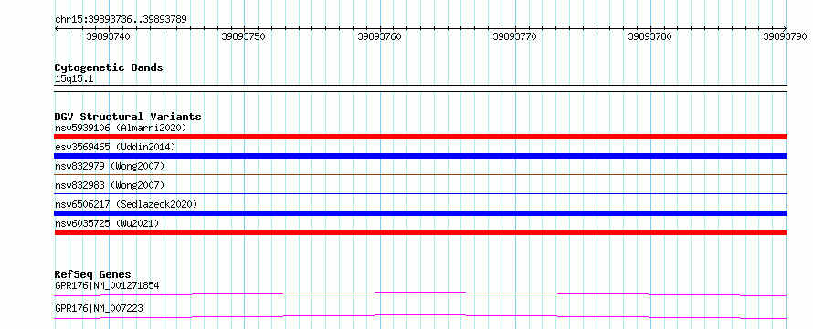
Task: Select the DGV Structural Variants track title
Action: coord(128,117)
